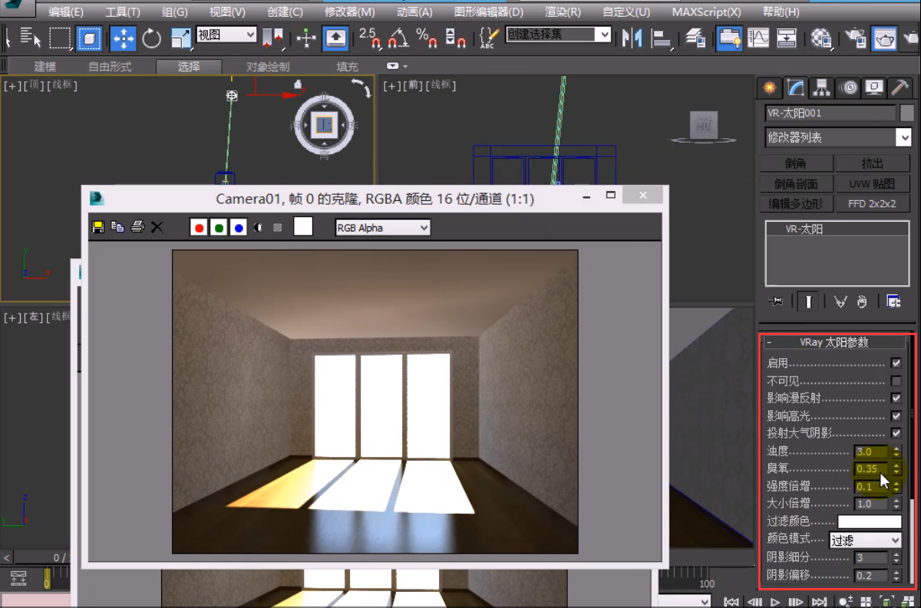
Task: Click the 过滤颜色 white color swatch
Action: click(869, 522)
